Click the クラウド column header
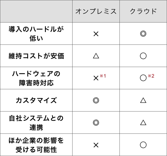The width and height of the screenshot is (167, 156). tap(143, 11)
